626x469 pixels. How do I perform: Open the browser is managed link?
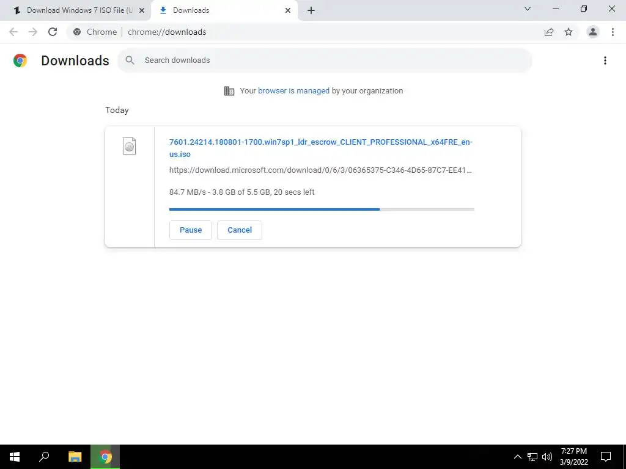click(293, 91)
